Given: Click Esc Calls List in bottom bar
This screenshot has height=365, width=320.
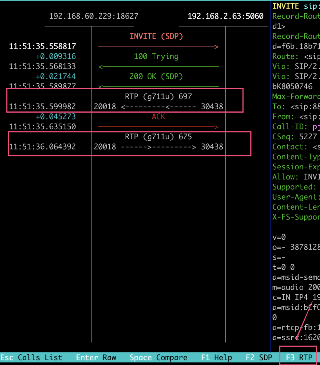Looking at the screenshot, I should [x=31, y=357].
